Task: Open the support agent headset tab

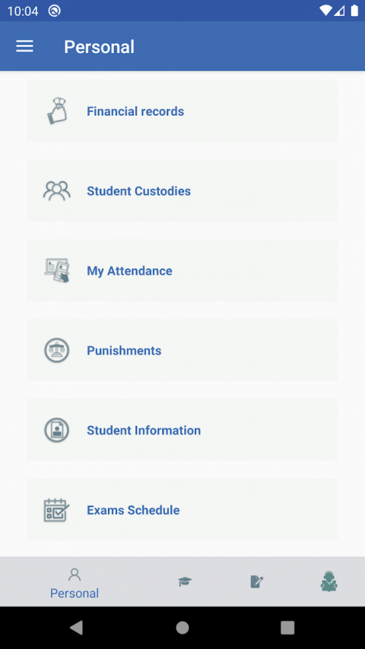Action: [x=328, y=581]
